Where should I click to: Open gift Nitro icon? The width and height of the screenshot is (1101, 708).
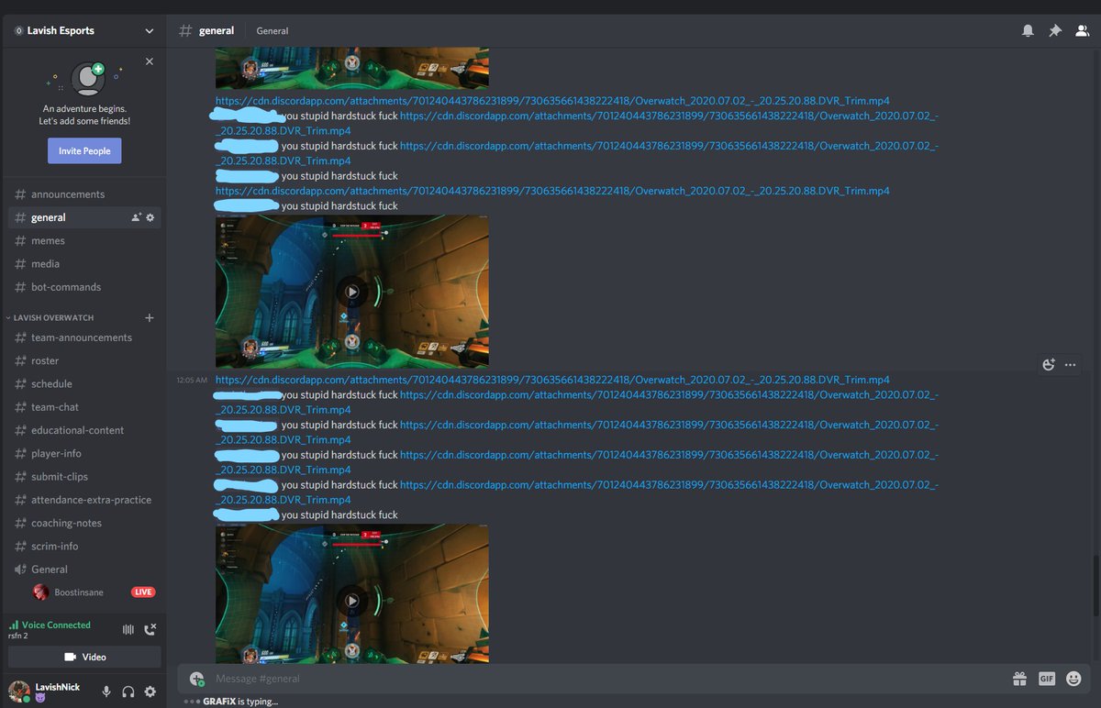[1019, 679]
